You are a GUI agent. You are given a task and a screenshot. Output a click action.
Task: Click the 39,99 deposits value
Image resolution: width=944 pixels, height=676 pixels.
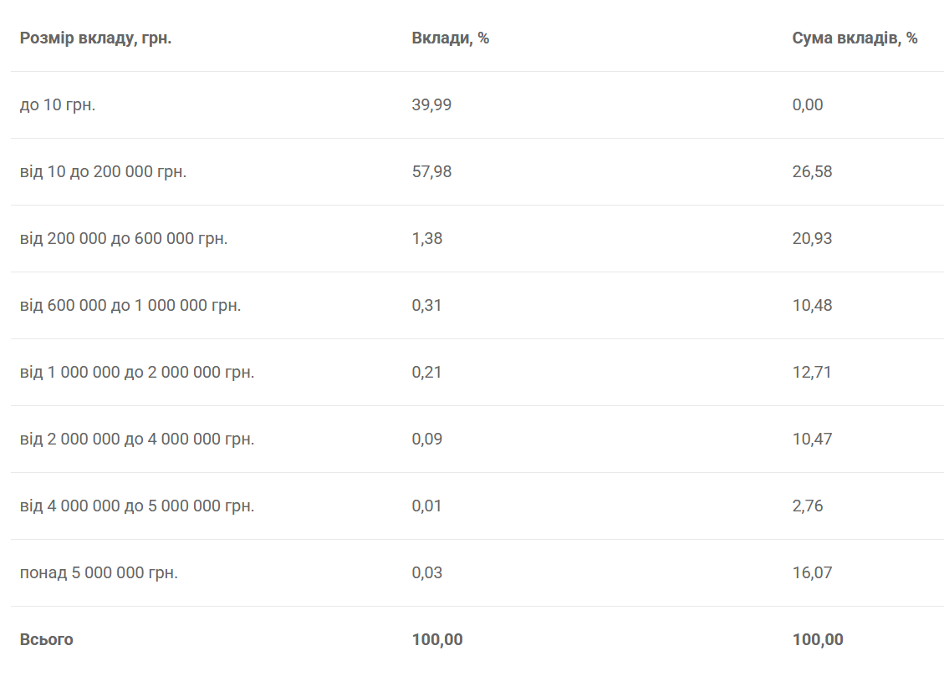(x=431, y=105)
